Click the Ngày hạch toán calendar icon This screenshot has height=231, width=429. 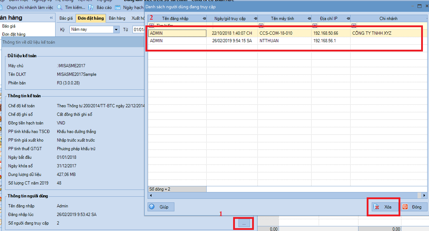[118, 8]
